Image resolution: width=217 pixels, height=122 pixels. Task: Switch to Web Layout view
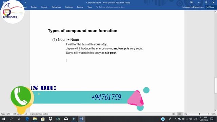[185, 114]
